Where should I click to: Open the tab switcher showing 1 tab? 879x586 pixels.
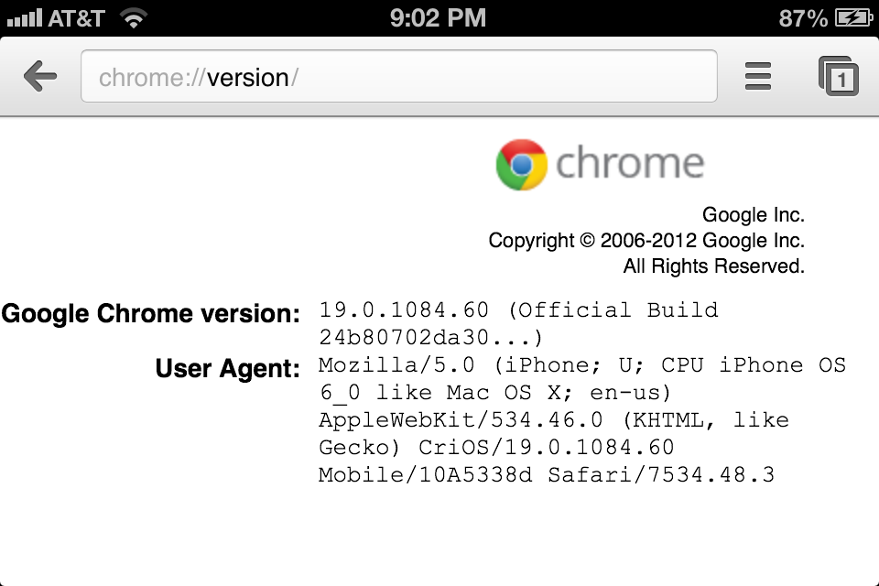click(838, 76)
